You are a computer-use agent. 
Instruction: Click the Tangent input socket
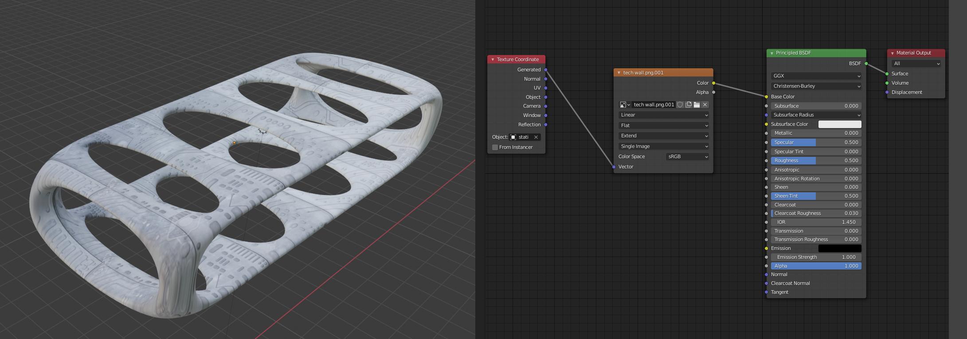[767, 292]
